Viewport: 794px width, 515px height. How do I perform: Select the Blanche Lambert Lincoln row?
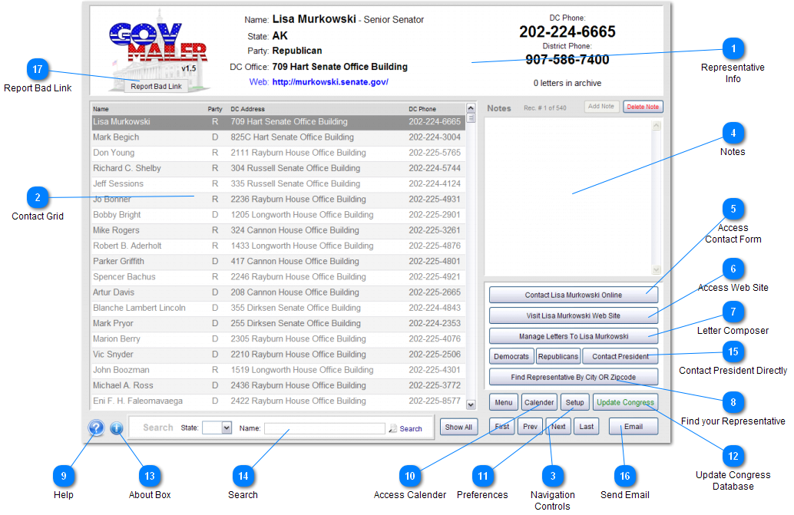(278, 308)
